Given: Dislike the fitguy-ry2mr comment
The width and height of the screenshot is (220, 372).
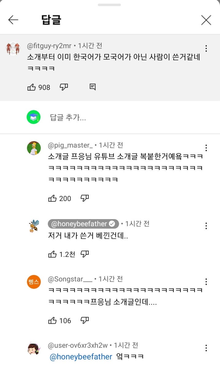Looking at the screenshot, I should [x=64, y=87].
